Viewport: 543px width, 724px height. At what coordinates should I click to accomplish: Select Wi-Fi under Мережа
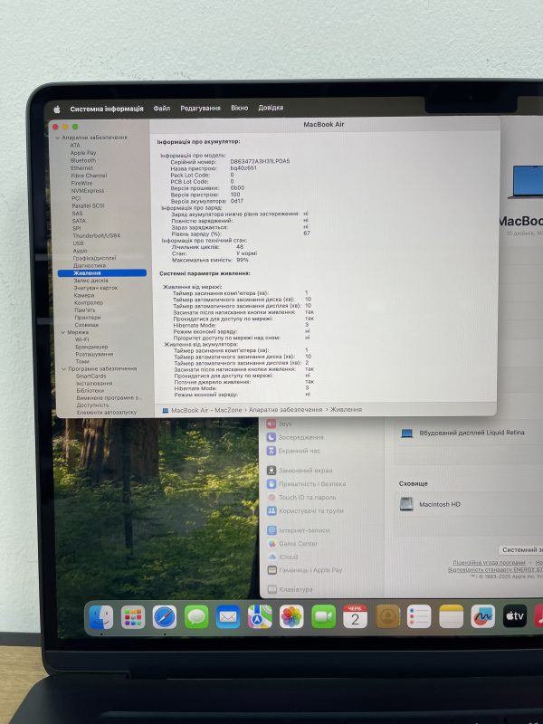click(x=82, y=339)
